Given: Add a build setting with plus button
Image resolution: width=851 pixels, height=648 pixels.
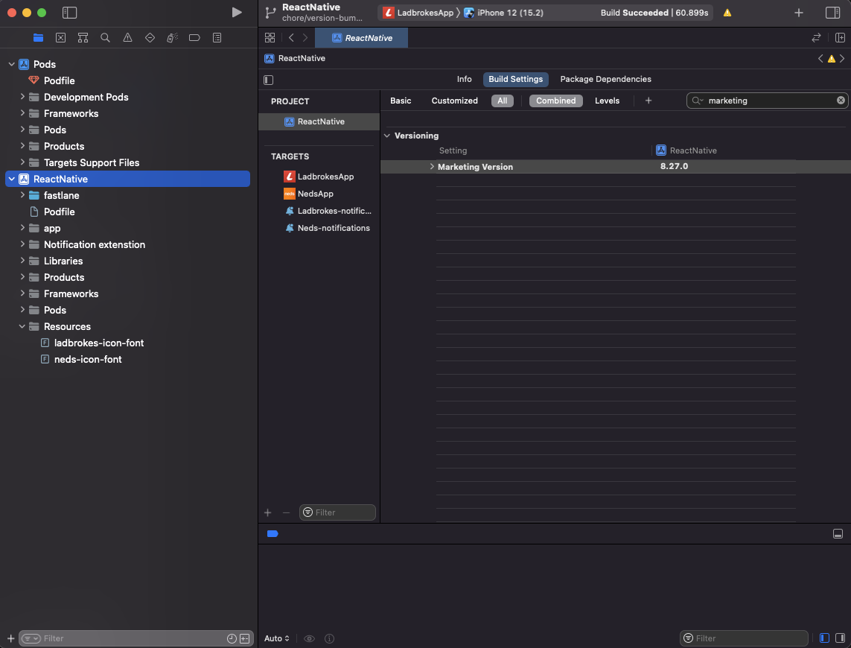Looking at the screenshot, I should tap(648, 101).
